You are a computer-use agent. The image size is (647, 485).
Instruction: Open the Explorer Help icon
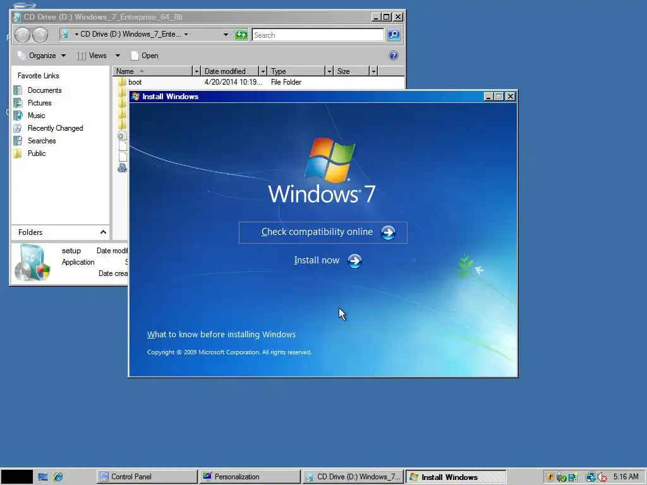pyautogui.click(x=393, y=56)
